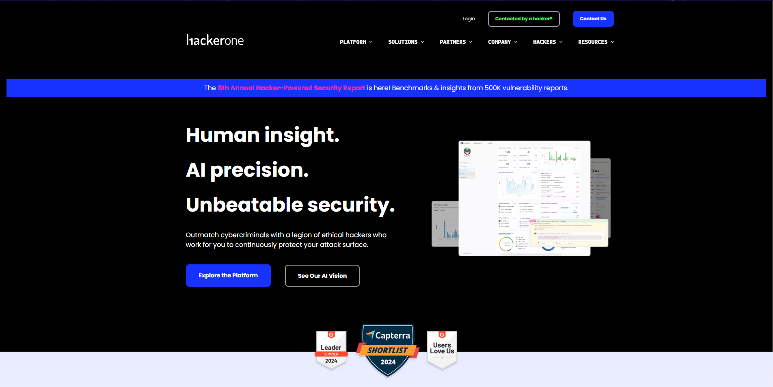
Task: Click the 'Unbeatable security.' headline
Action: pyautogui.click(x=290, y=205)
